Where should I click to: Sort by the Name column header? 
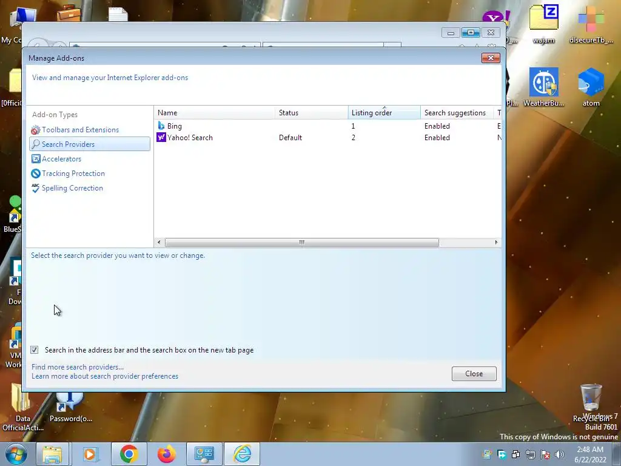[215, 113]
